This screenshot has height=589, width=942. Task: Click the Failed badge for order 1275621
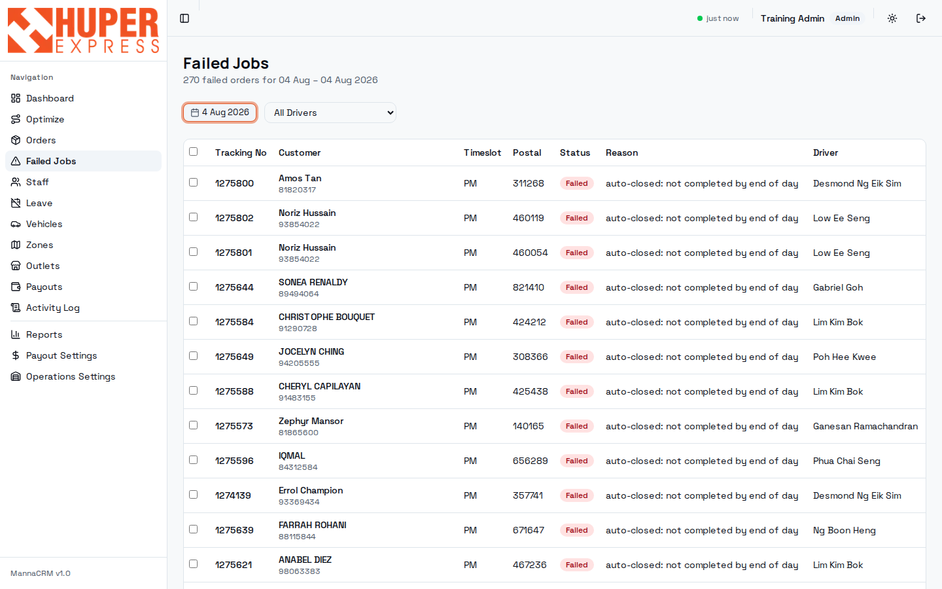(x=576, y=565)
